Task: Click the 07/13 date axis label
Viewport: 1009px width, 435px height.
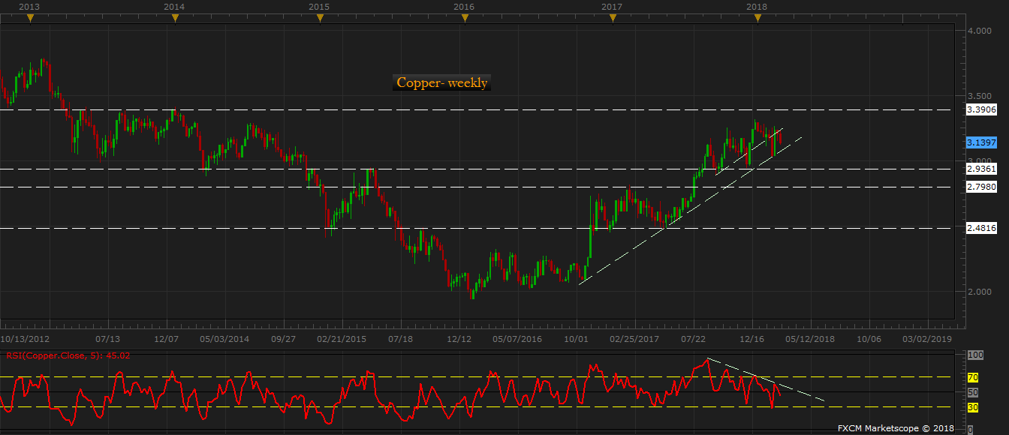Action: [108, 339]
